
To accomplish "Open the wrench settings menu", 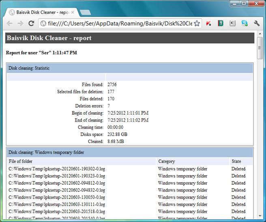I will point(257,23).
